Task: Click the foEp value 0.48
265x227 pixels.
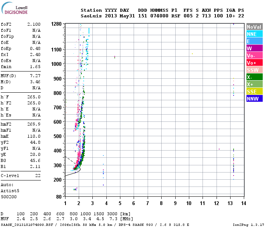Action: [x=35, y=49]
